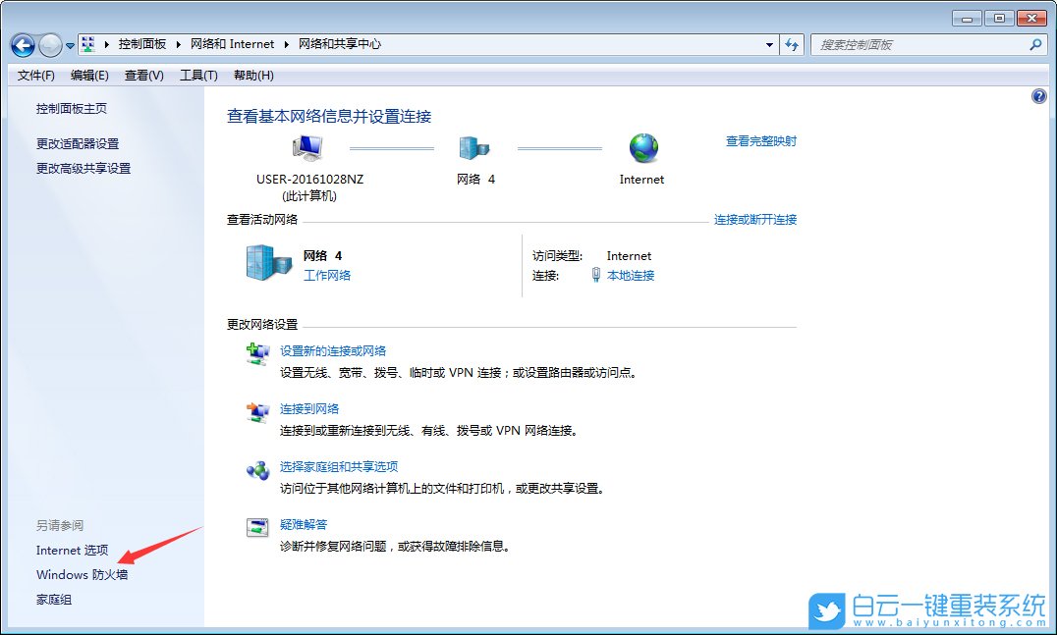The width and height of the screenshot is (1057, 635).
Task: Click the USER-20161028NZ computer icon
Action: 306,145
